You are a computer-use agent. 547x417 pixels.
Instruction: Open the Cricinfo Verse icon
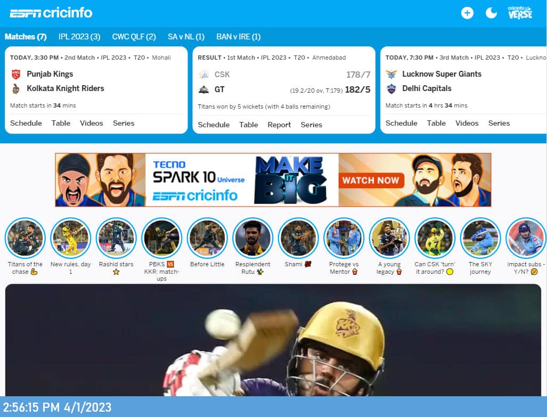click(520, 13)
